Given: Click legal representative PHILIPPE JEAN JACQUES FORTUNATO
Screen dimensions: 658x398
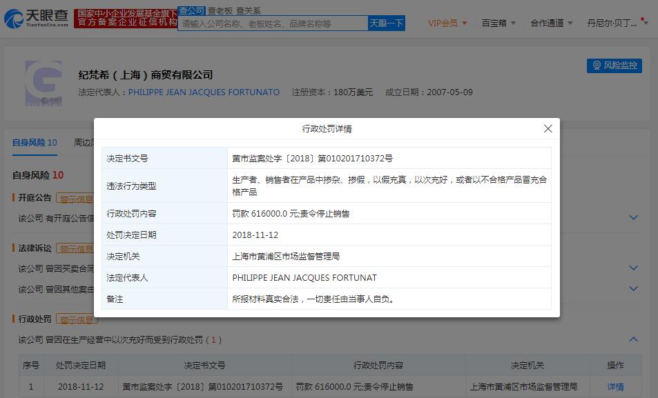Looking at the screenshot, I should pos(204,92).
